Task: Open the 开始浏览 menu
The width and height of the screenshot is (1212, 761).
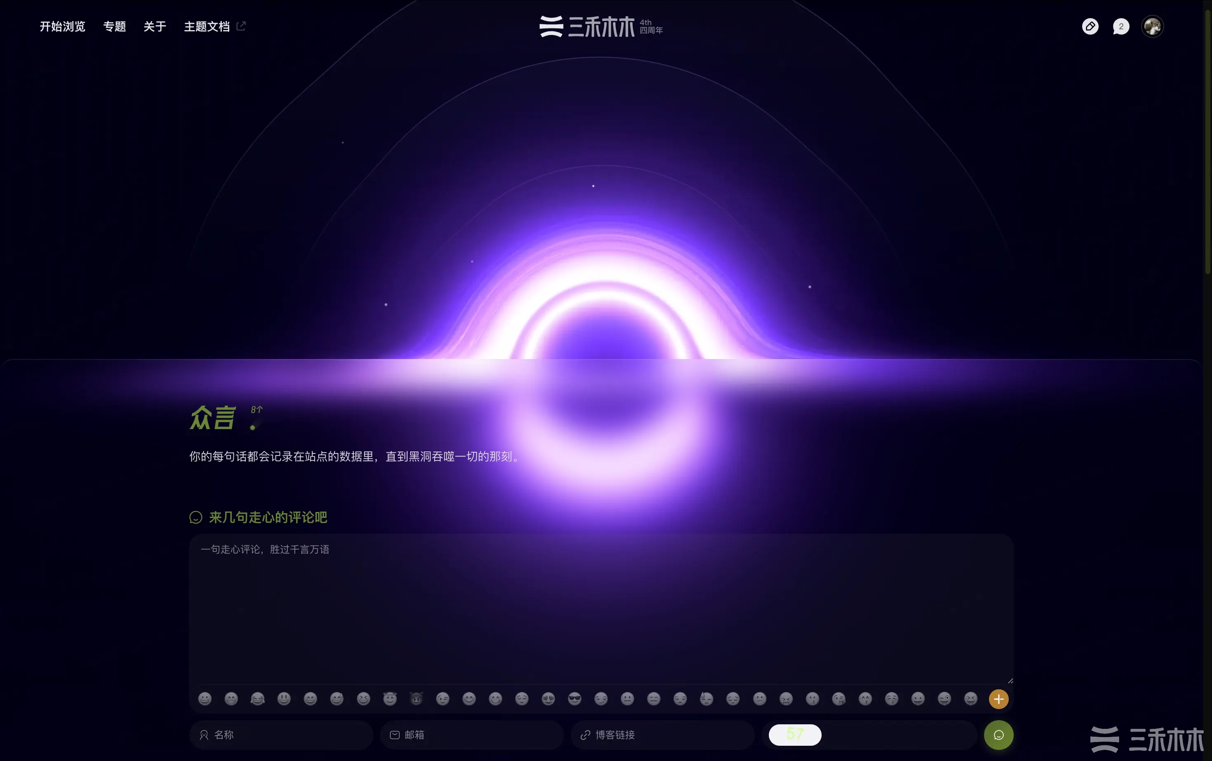Action: [x=62, y=27]
